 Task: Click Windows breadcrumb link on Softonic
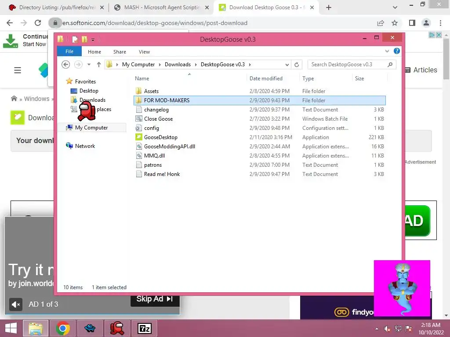point(37,99)
